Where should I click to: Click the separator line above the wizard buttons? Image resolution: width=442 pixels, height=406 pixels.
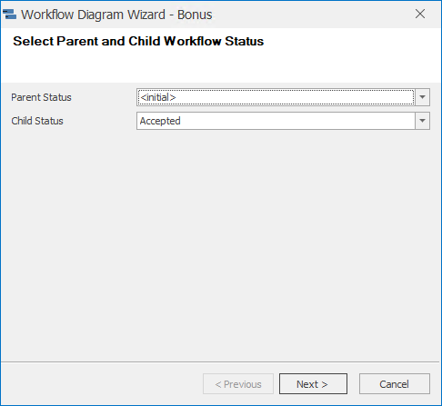[x=220, y=361]
